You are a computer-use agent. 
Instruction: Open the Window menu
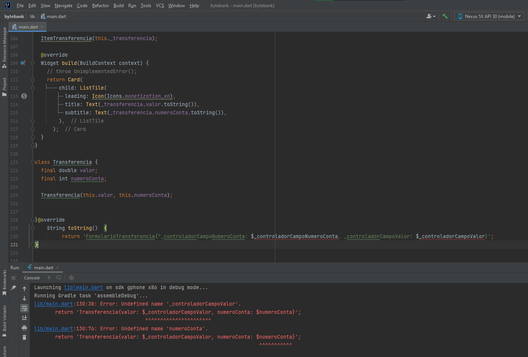tap(176, 6)
